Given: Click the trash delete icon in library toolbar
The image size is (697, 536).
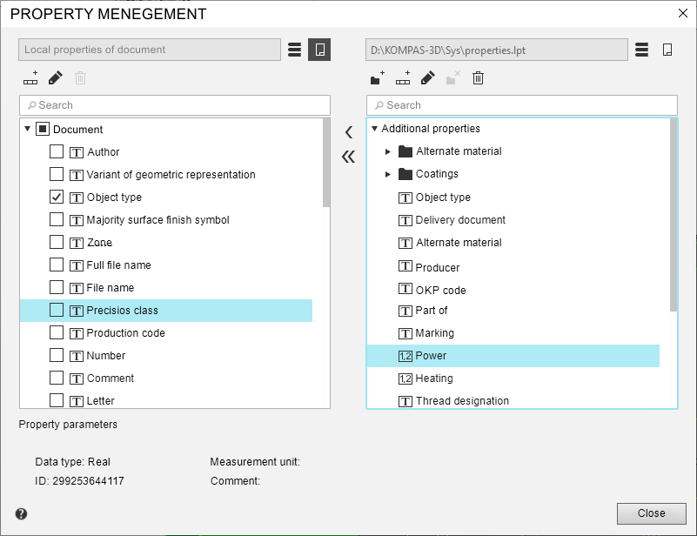Looking at the screenshot, I should click(478, 78).
